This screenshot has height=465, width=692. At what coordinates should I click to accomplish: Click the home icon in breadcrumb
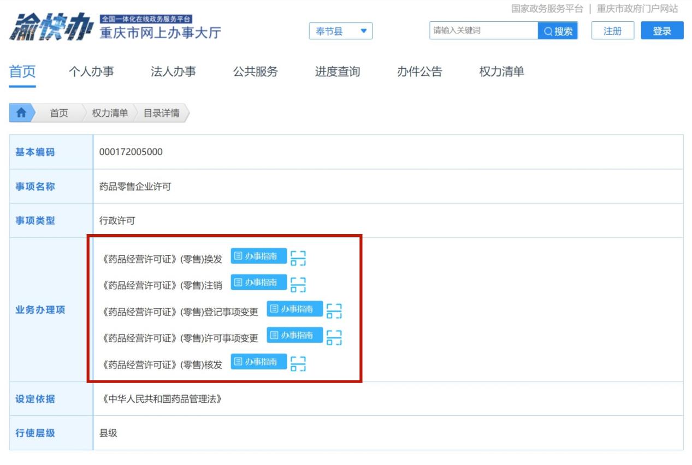(21, 113)
